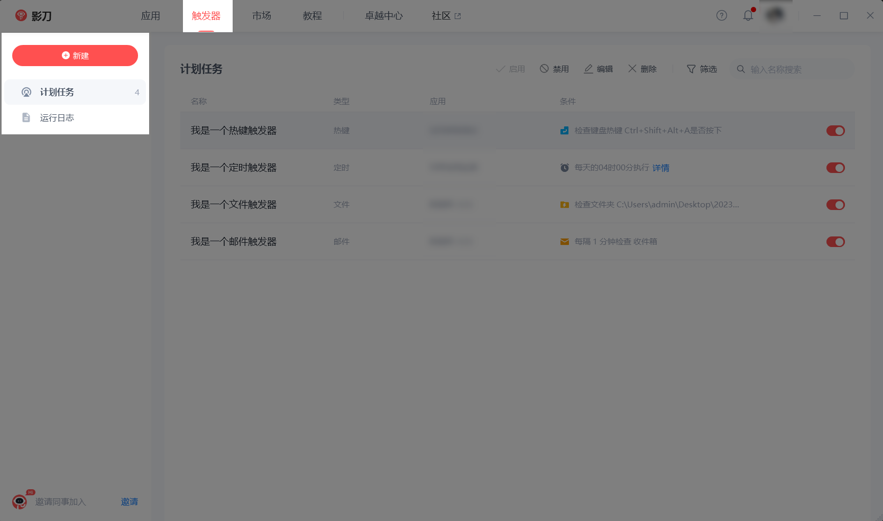883x521 pixels.
Task: Open the 市场 tab
Action: 262,16
